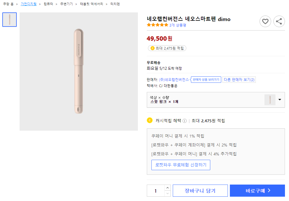Screen dimensions: 289x201
Task: Open the 2개 상품평 reviews link
Action: click(x=178, y=25)
